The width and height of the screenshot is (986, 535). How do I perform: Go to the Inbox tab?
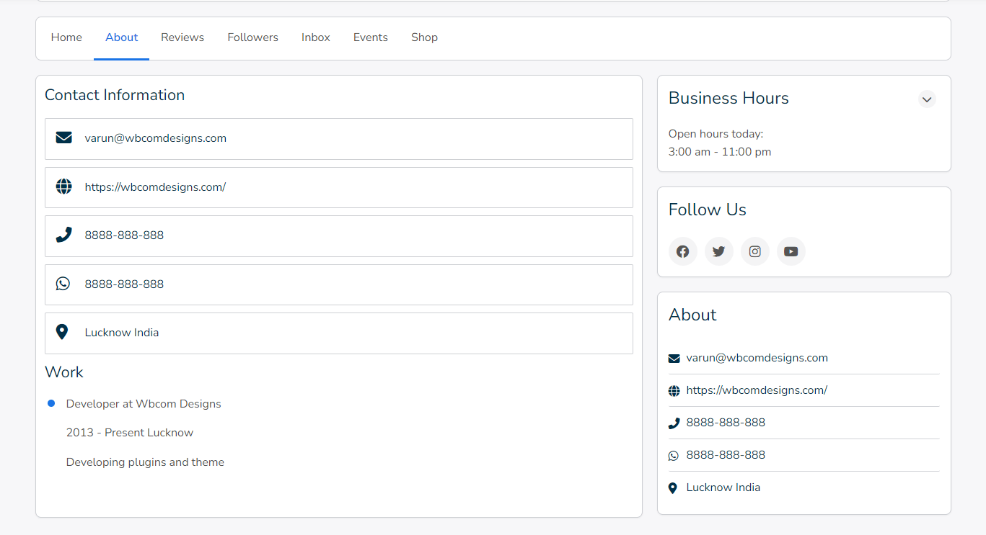tap(315, 37)
